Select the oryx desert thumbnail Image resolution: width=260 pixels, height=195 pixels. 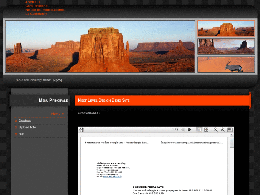pos(226,64)
